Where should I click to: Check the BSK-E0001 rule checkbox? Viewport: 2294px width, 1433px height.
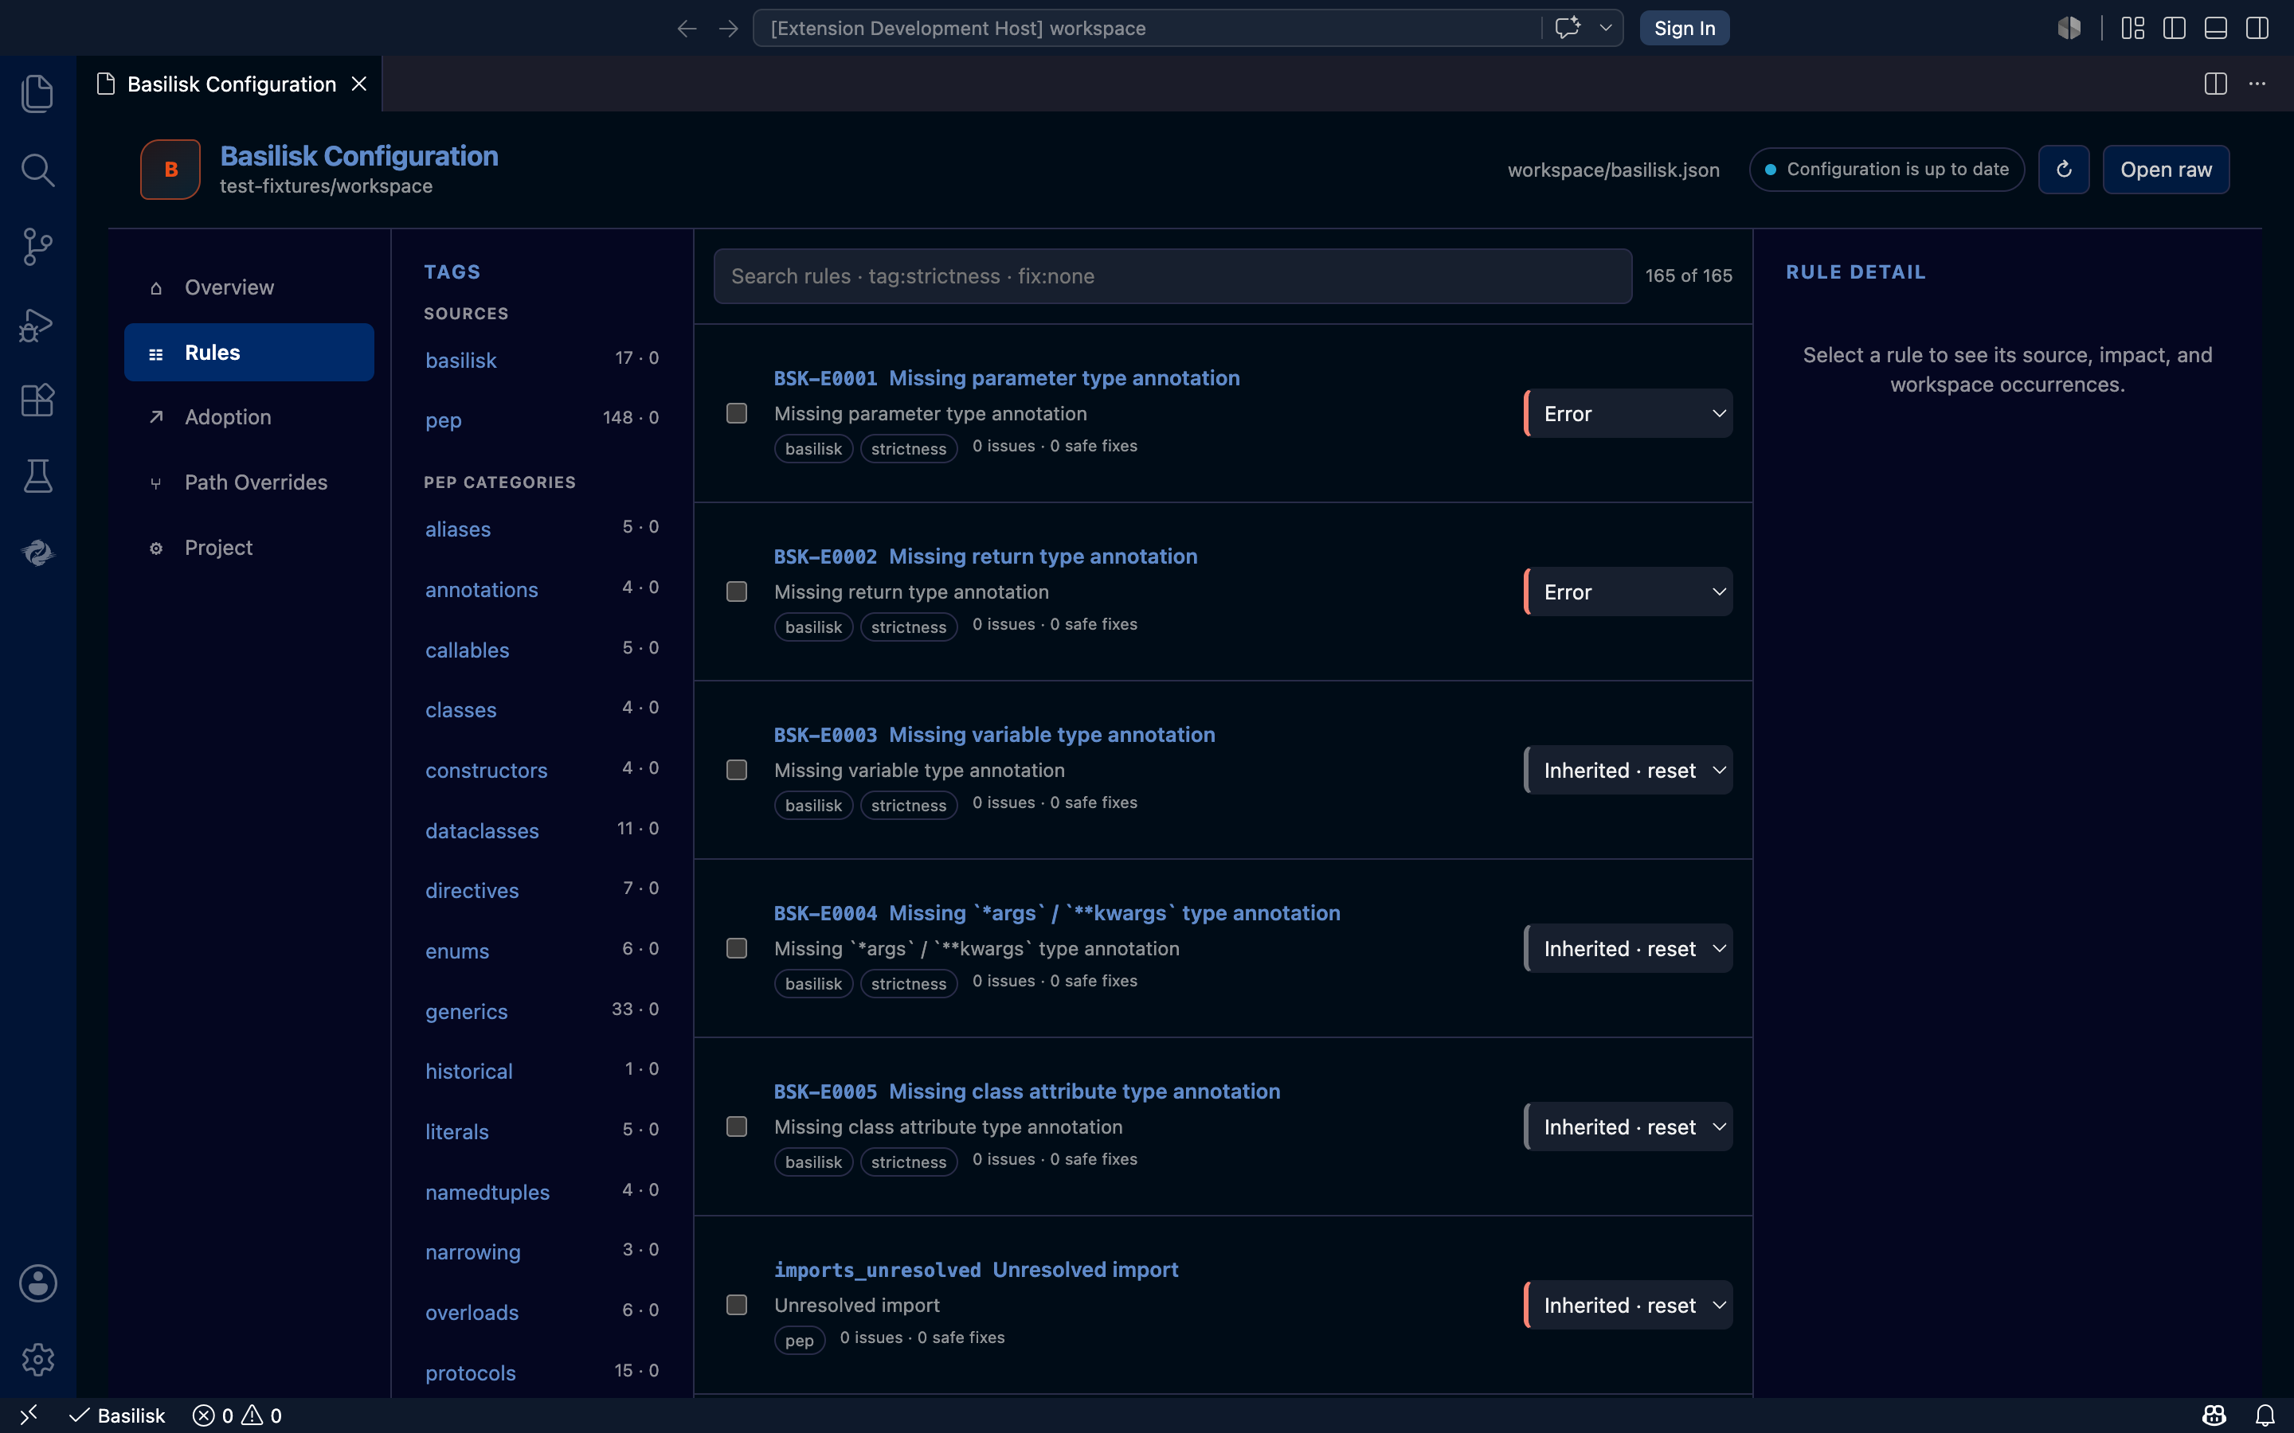point(737,413)
